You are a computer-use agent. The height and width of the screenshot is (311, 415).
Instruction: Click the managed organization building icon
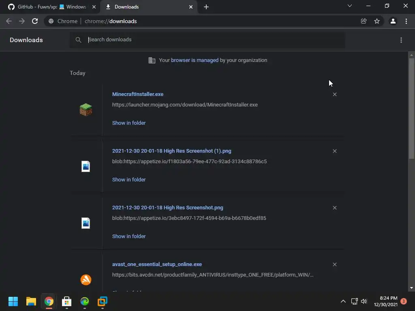(x=152, y=60)
